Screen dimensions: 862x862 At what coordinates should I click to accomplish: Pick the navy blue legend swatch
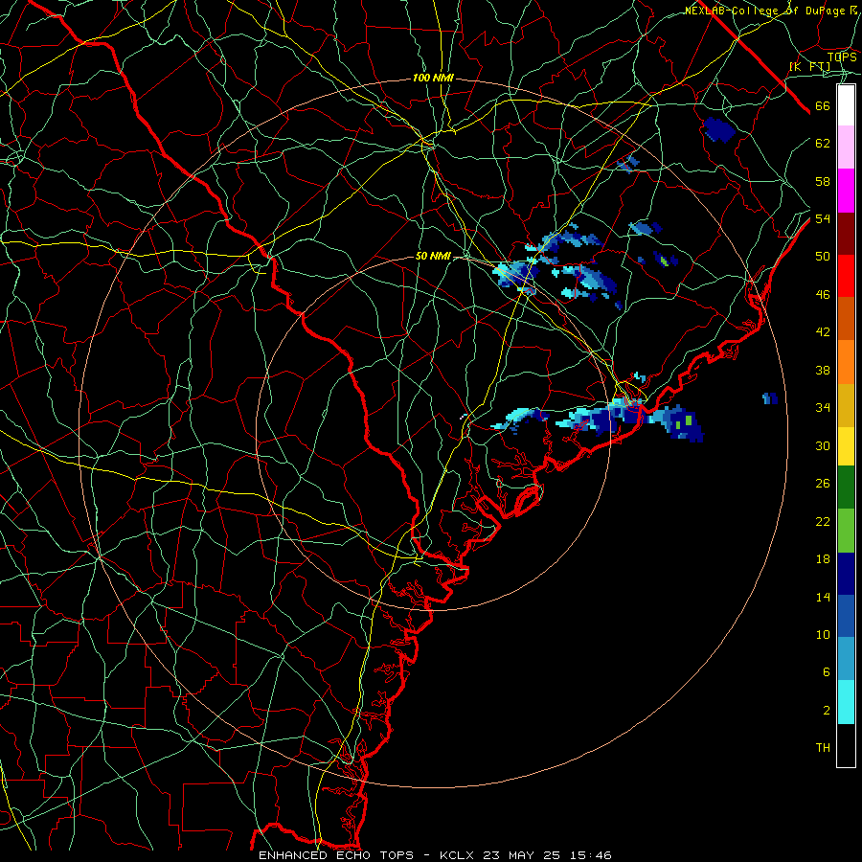pos(846,574)
